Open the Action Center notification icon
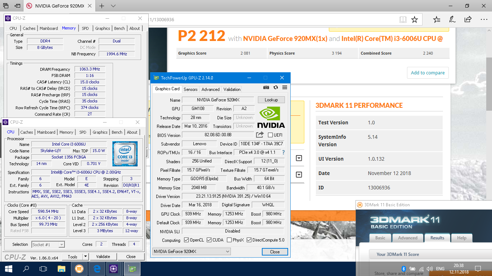 click(x=478, y=268)
